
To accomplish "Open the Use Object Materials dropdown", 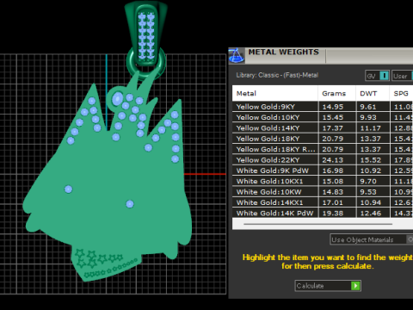I will tap(372, 239).
